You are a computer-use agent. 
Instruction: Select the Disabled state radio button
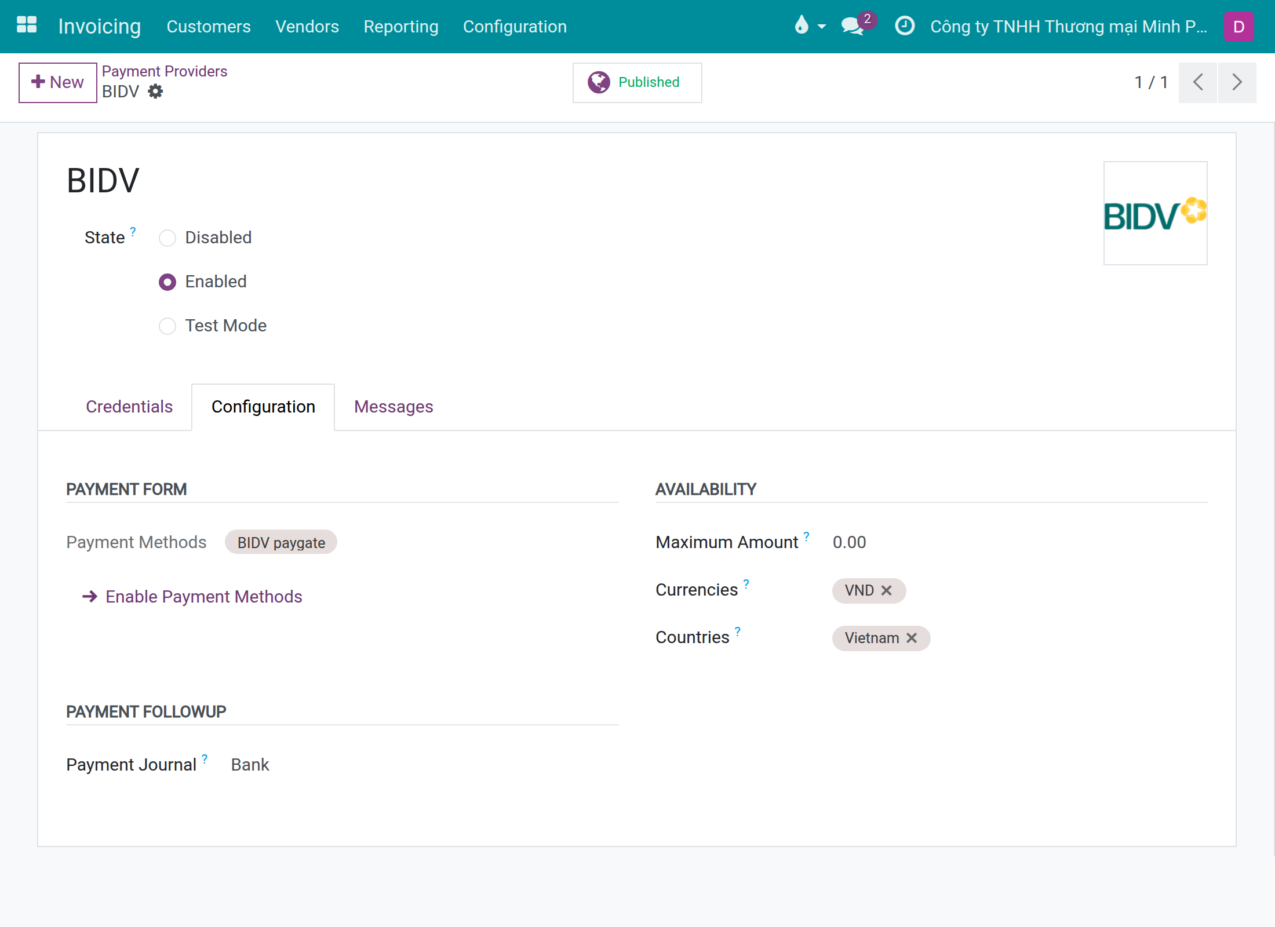coord(167,238)
